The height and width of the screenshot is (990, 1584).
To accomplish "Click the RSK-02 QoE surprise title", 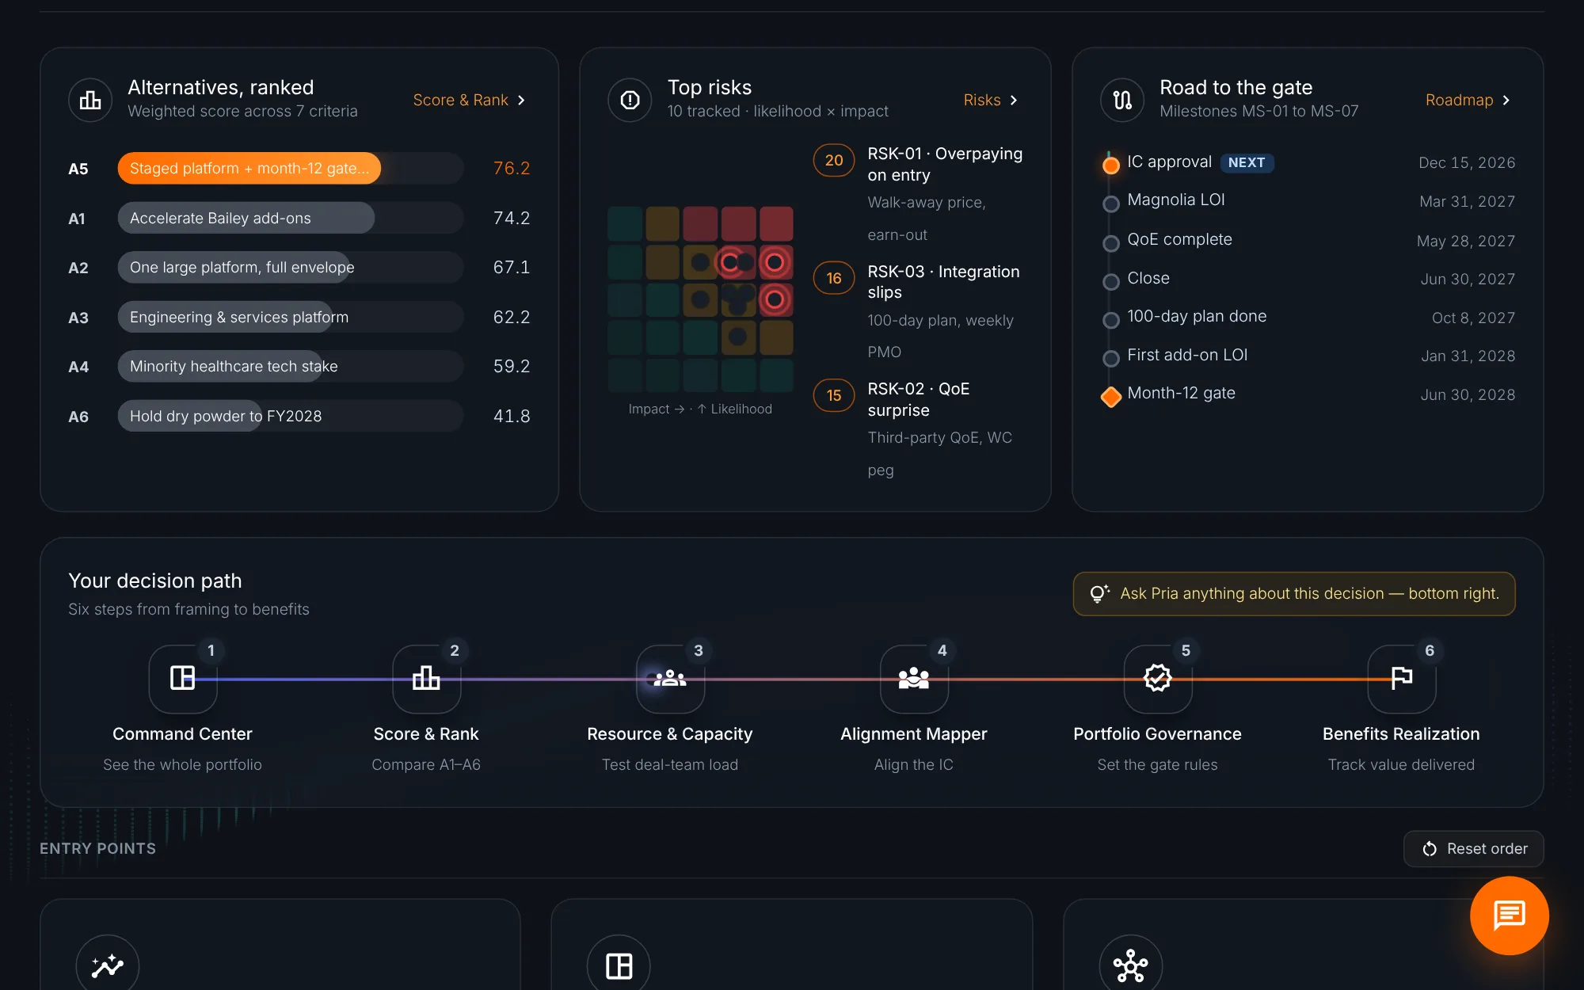I will tap(919, 399).
